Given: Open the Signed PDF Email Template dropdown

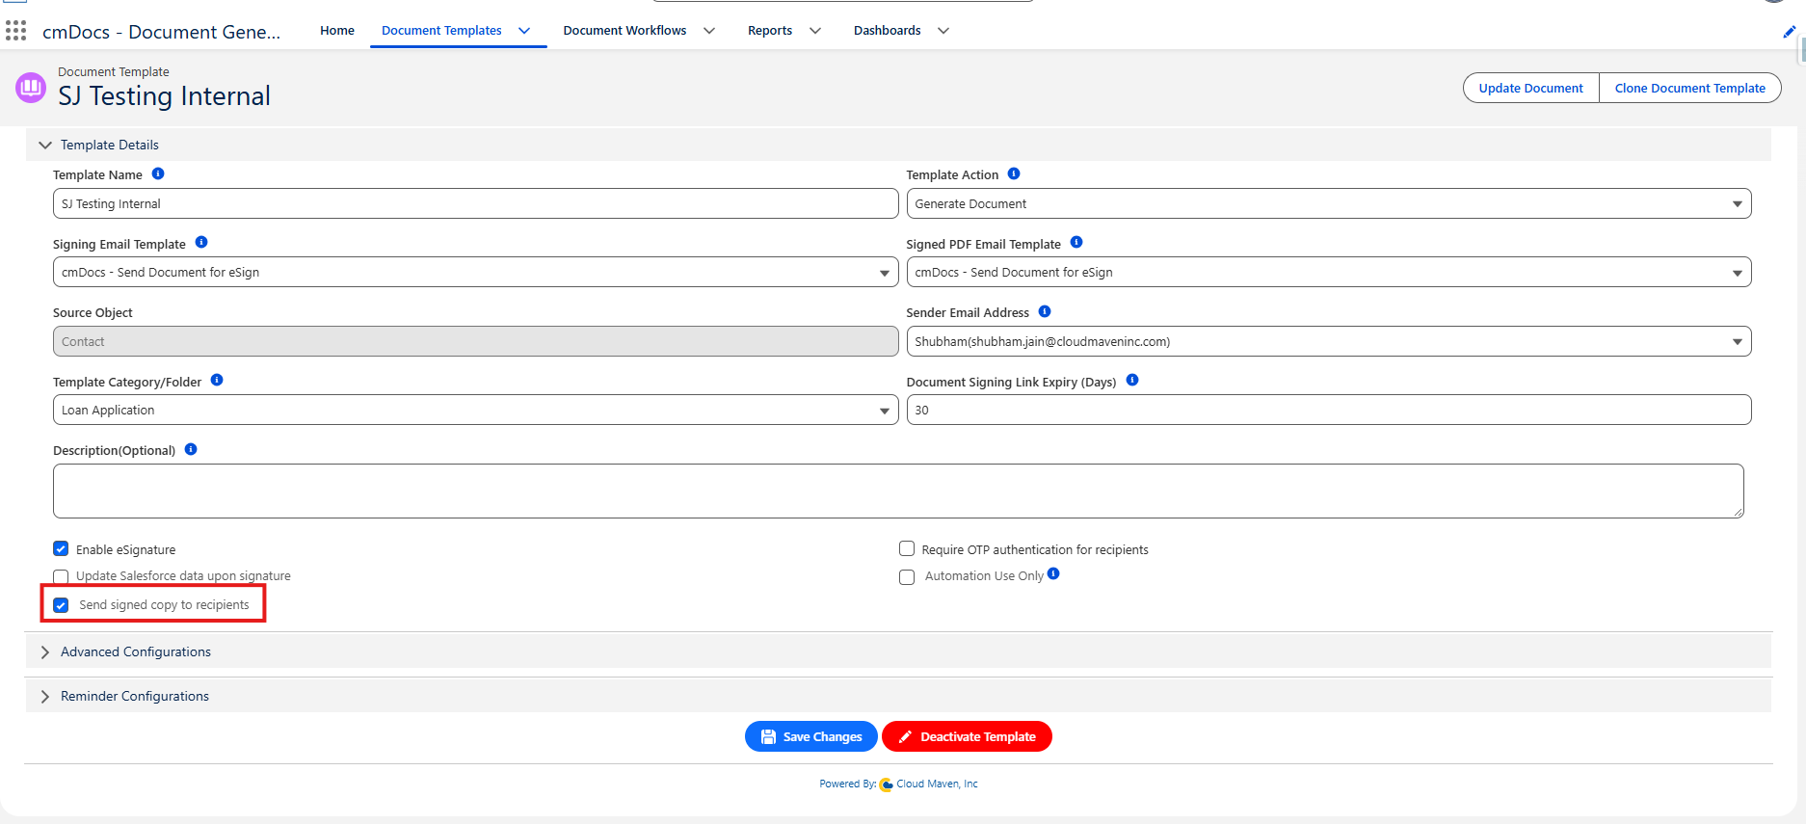Looking at the screenshot, I should 1328,272.
